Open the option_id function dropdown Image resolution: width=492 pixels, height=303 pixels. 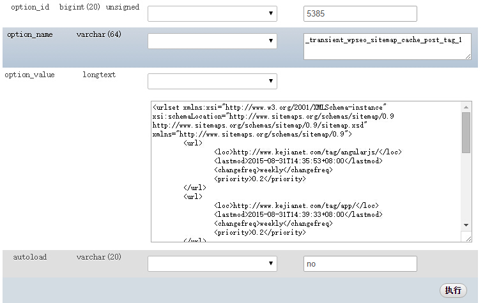212,14
